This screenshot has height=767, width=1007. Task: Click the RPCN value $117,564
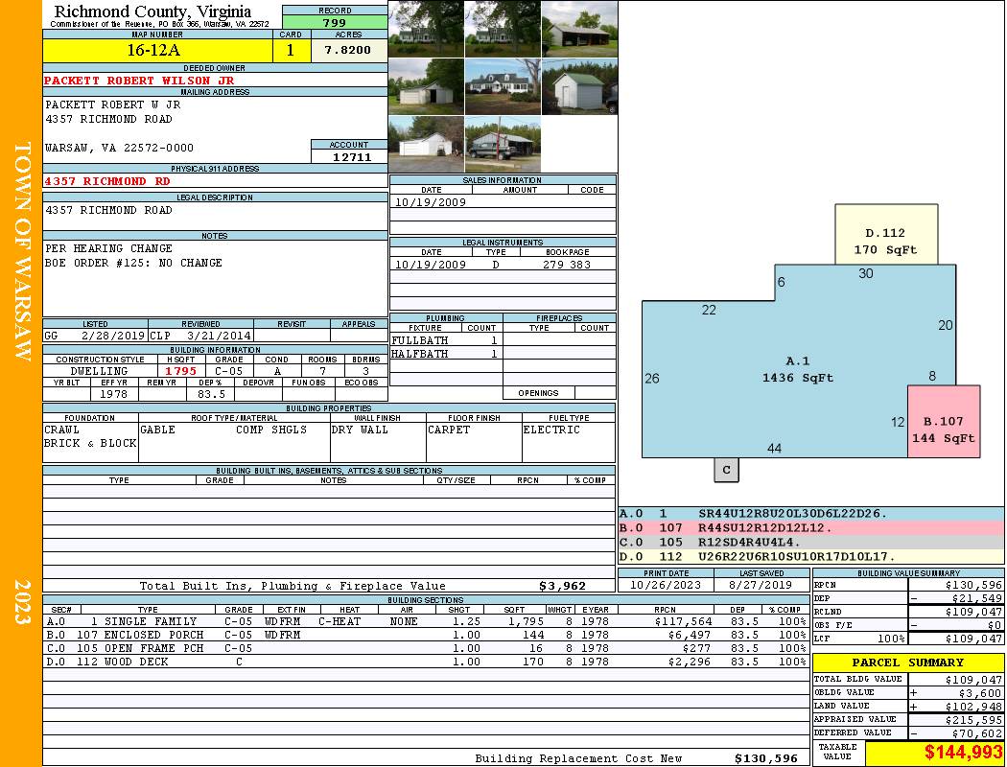[x=683, y=621]
